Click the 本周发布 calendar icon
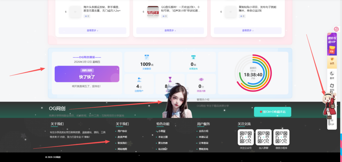The width and height of the screenshot is (342, 162). 193,57
